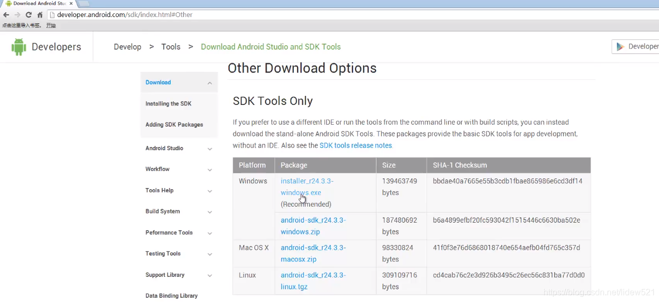The width and height of the screenshot is (659, 302).
Task: Open Installing the SDK sidebar link
Action: click(x=168, y=104)
